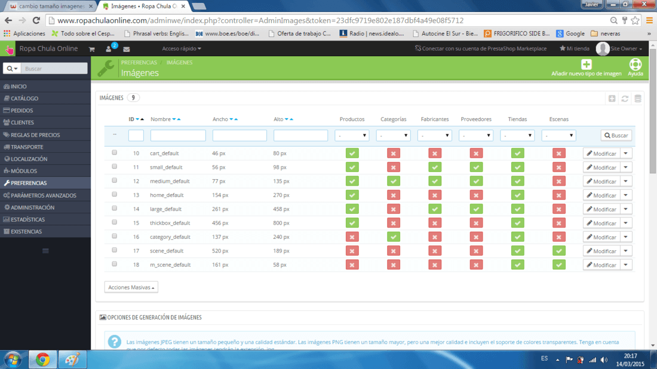This screenshot has width=657, height=369.
Task: Reload the browser page
Action: 36,20
